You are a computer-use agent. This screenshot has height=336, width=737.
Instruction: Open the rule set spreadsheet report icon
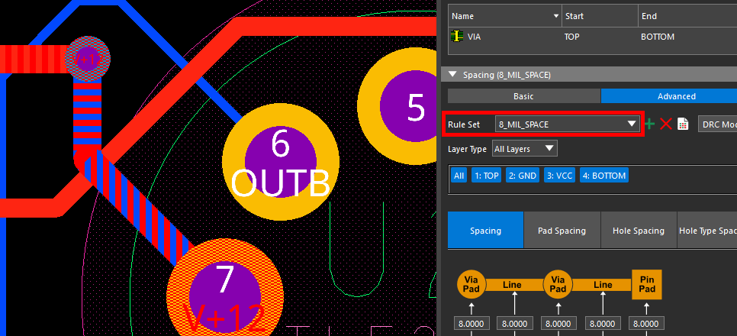[683, 124]
